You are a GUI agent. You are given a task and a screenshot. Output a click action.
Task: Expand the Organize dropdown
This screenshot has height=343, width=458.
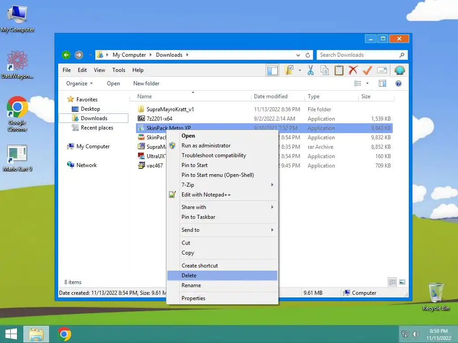[x=80, y=84]
